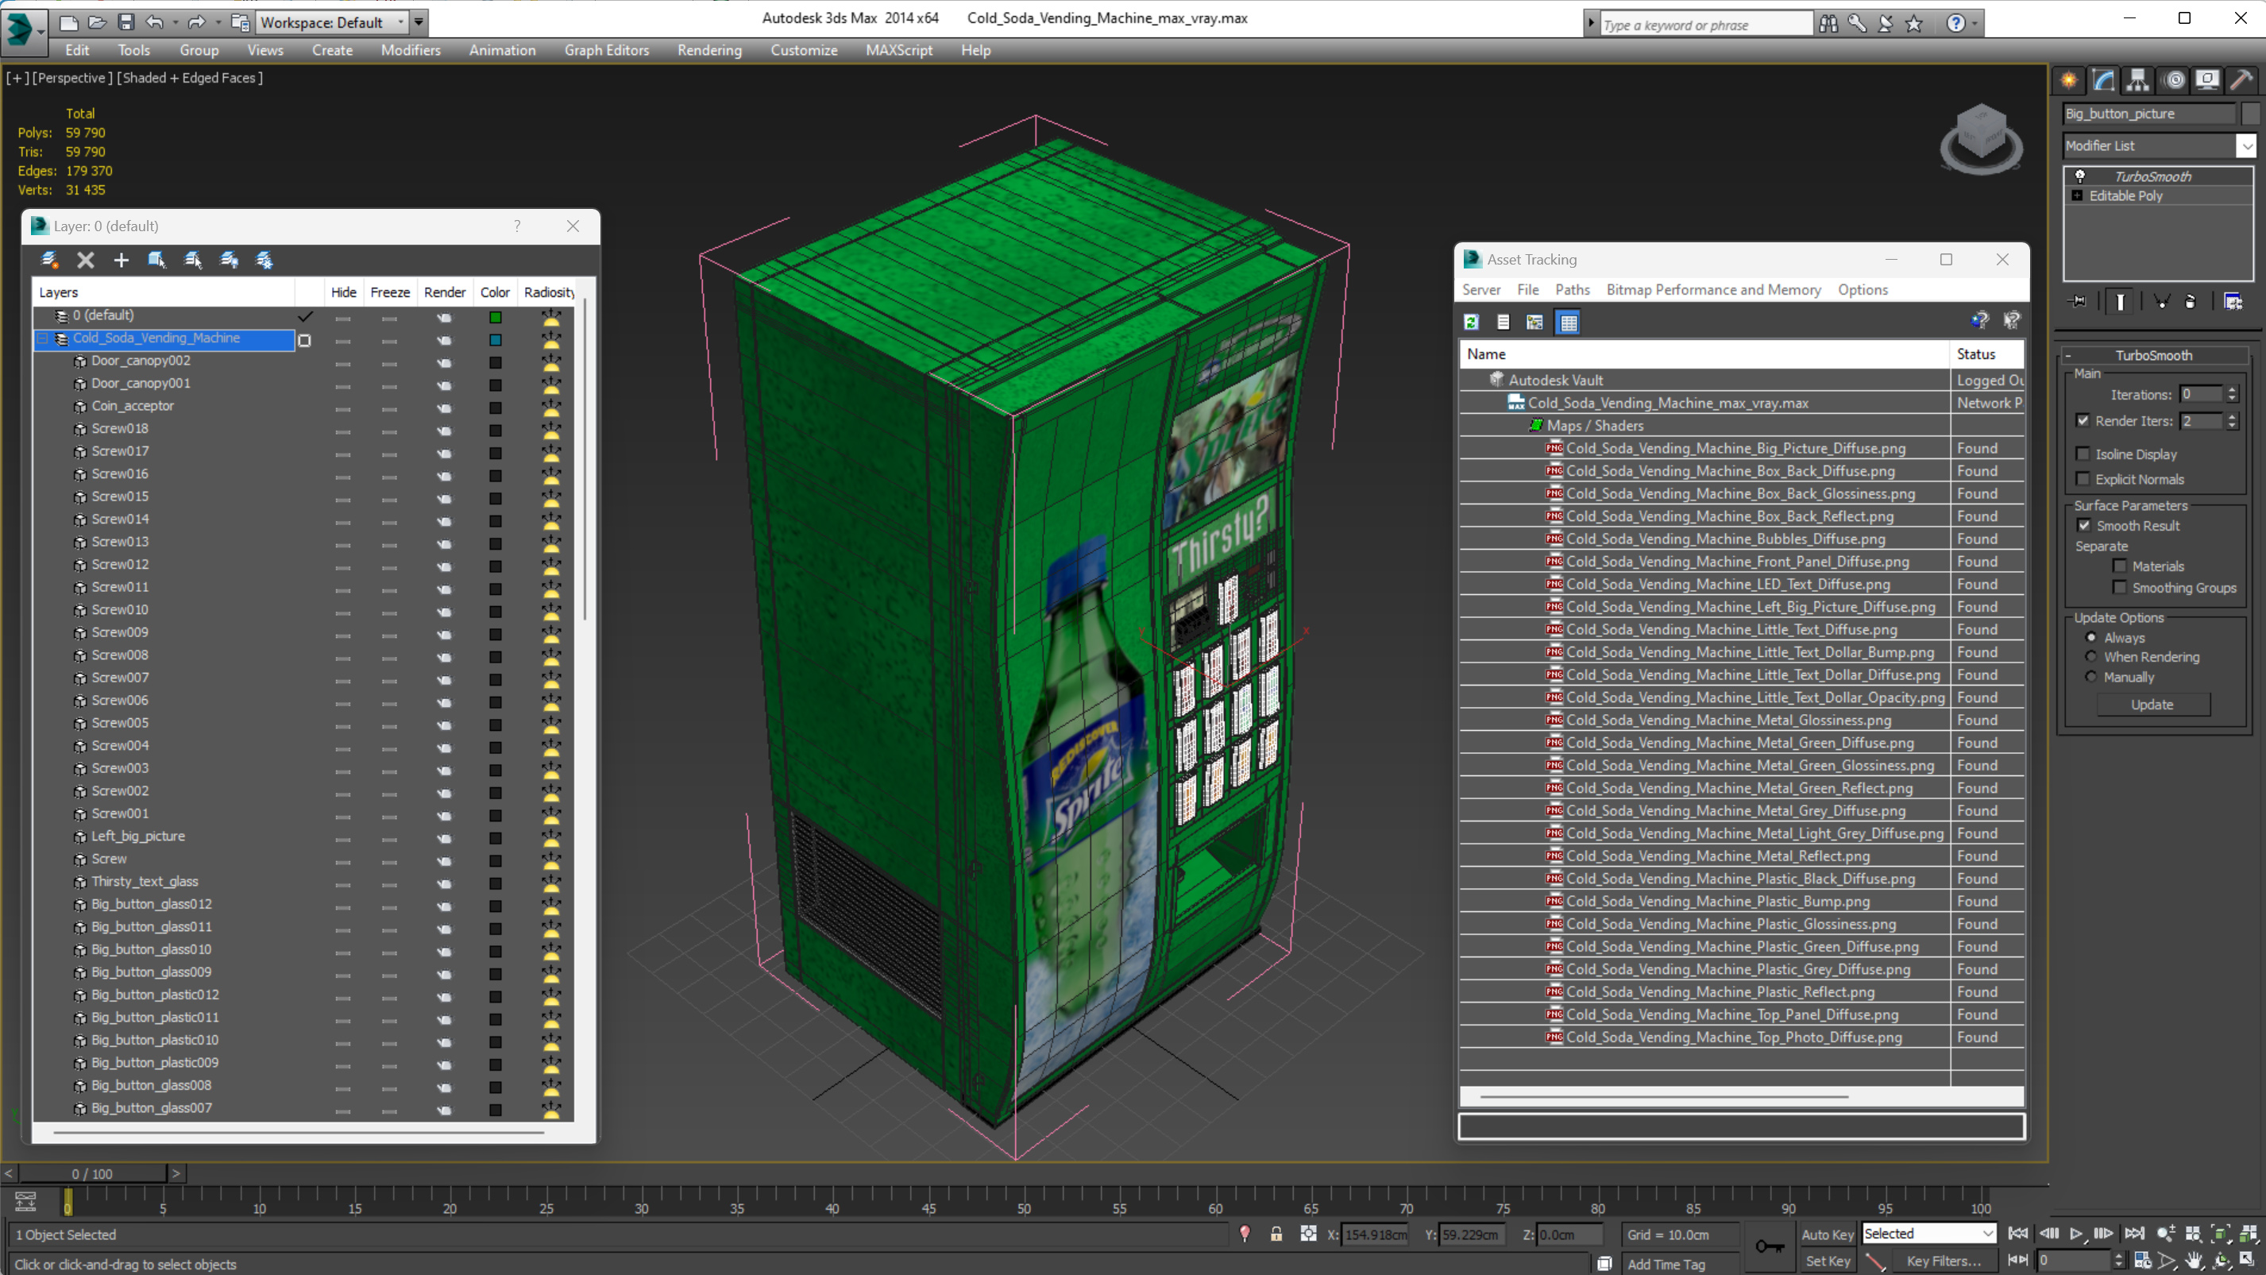
Task: Enable Separate by Smoothing Groups checkbox
Action: [2120, 588]
